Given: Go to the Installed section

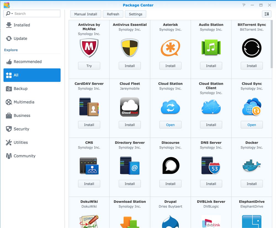Looking at the screenshot, I should click(x=32, y=25).
